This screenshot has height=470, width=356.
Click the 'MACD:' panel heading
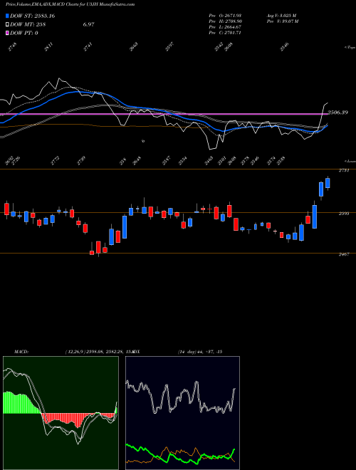(x=21, y=351)
